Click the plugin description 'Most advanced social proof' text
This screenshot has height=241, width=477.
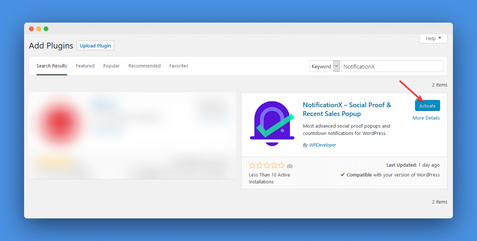(346, 129)
